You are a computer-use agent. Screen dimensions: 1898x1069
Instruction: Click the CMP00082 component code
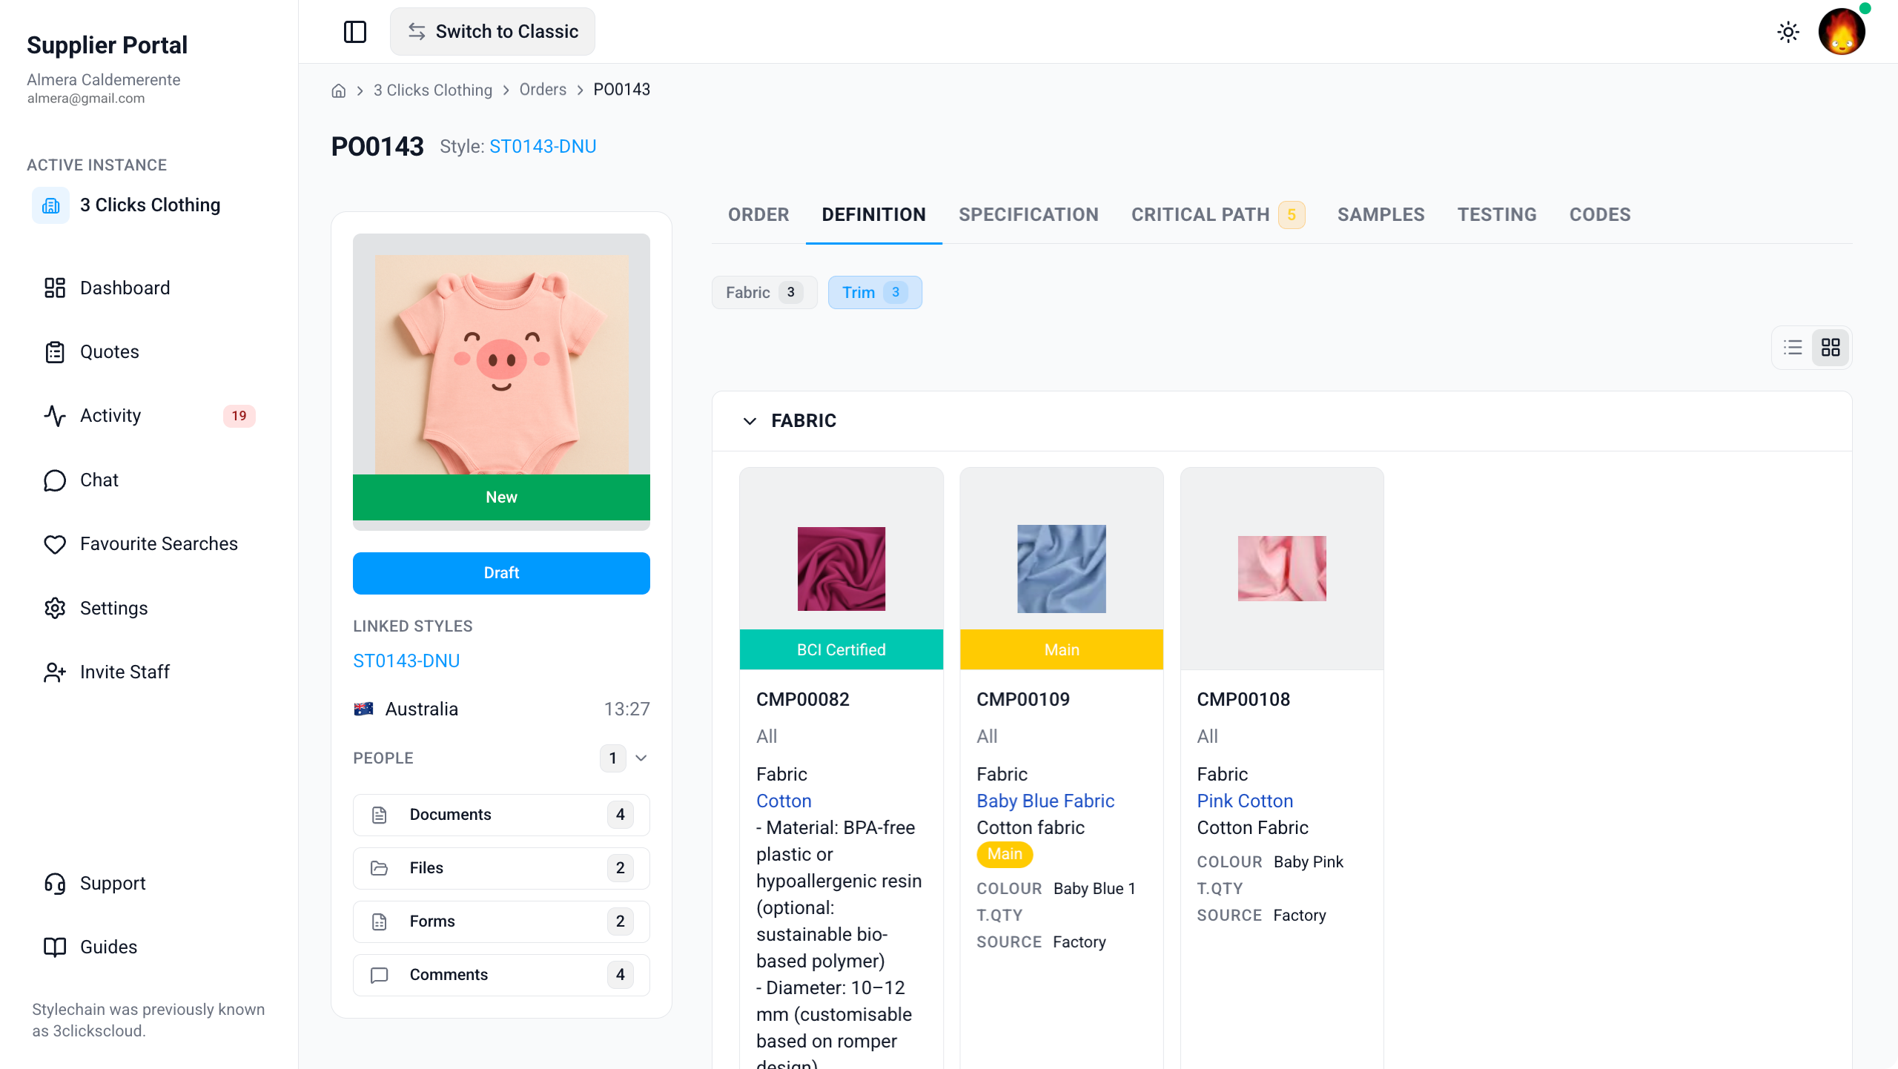(x=803, y=700)
